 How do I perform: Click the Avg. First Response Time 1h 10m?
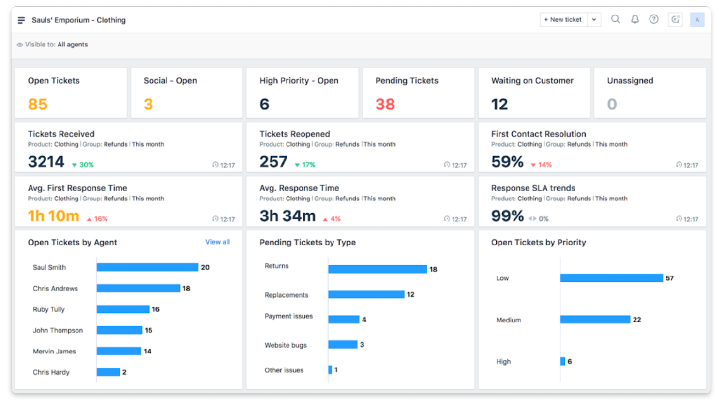click(x=54, y=216)
